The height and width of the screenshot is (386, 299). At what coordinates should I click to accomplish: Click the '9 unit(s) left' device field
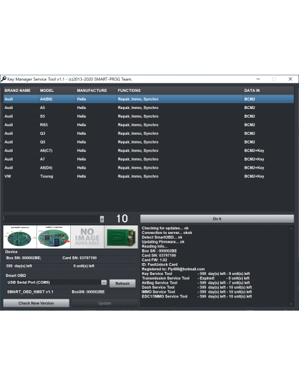(x=103, y=266)
